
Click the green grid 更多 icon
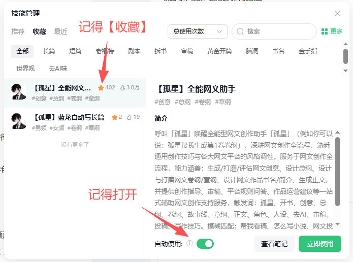325,31
